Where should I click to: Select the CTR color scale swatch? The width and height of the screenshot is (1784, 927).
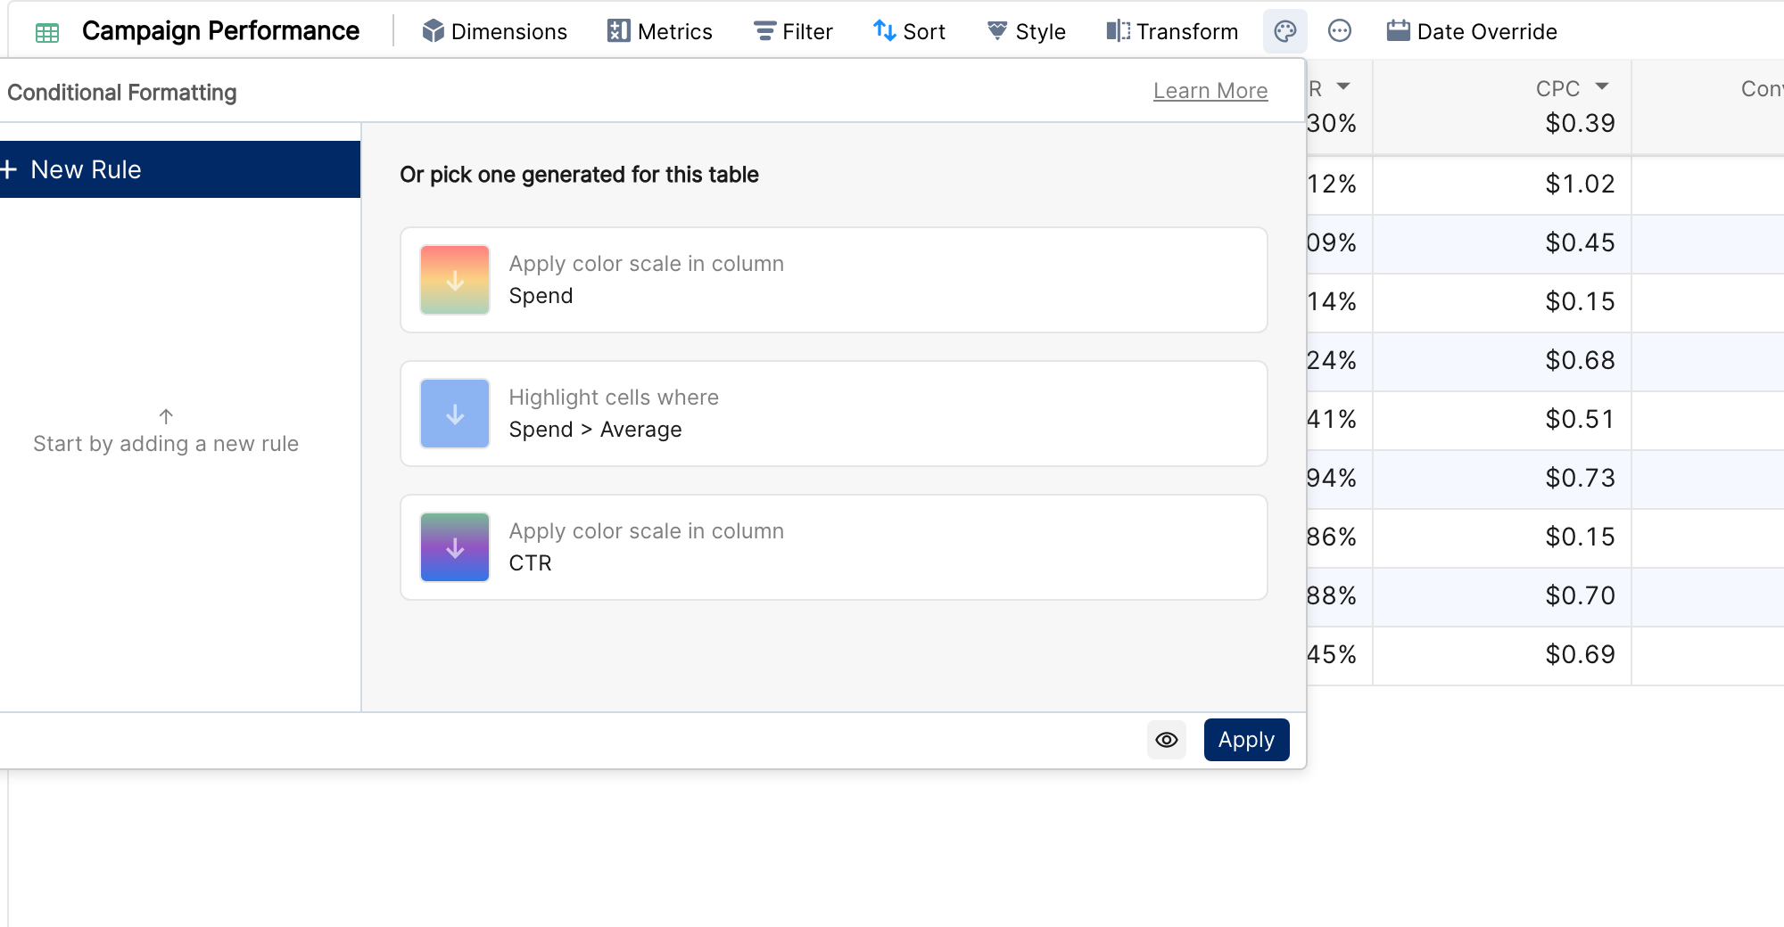click(x=455, y=547)
